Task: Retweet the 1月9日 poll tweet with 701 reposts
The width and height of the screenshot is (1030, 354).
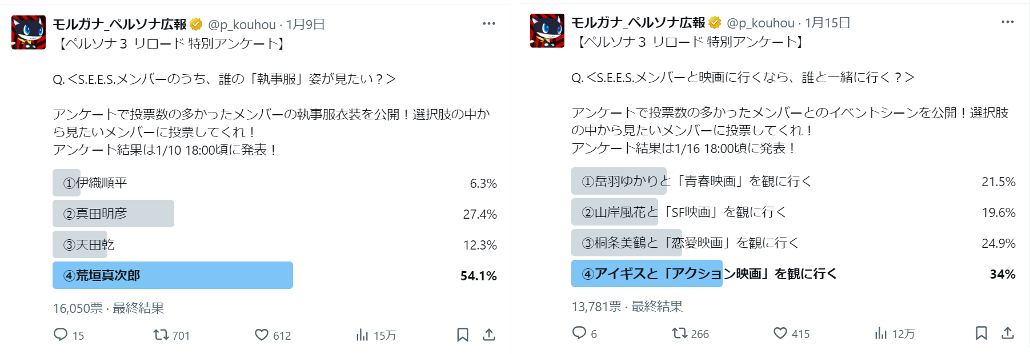Action: (x=161, y=335)
